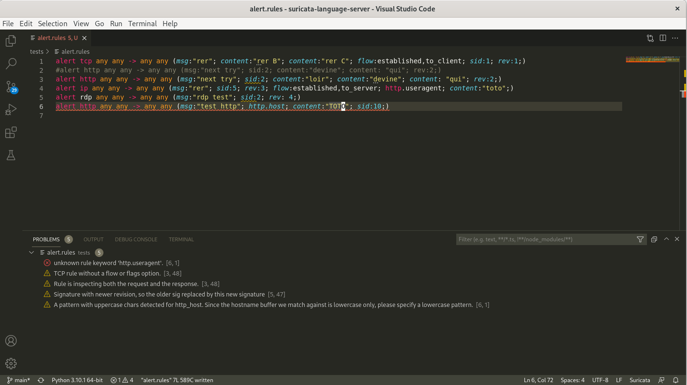The width and height of the screenshot is (687, 385).
Task: Toggle the Problems filter icon
Action: tap(640, 239)
